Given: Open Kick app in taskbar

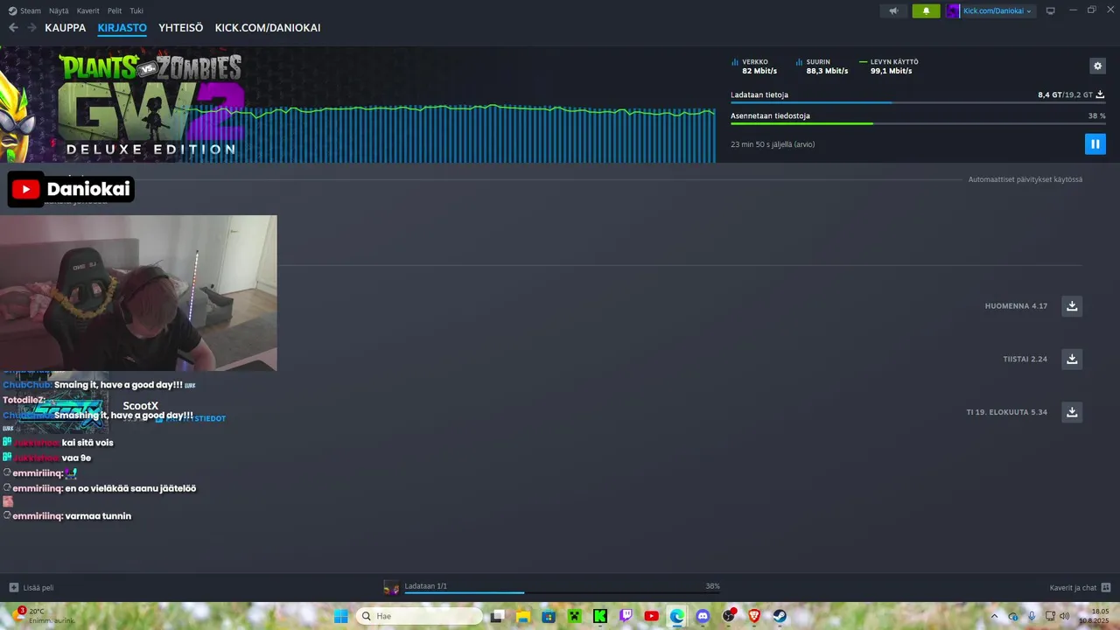Looking at the screenshot, I should click(x=599, y=616).
